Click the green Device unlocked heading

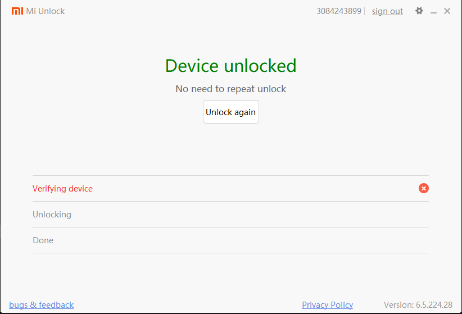(230, 66)
